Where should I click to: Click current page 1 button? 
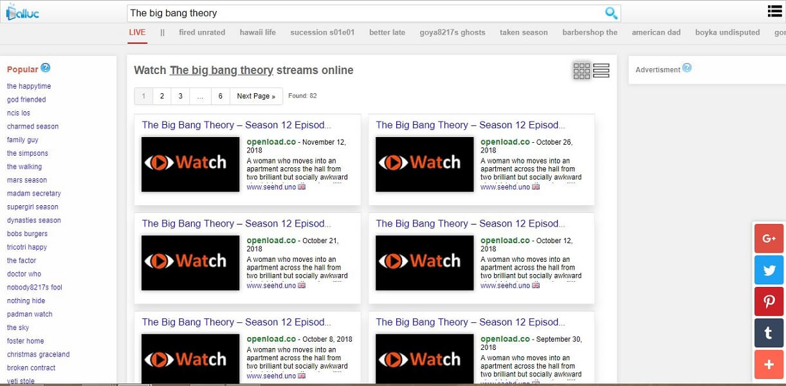coord(143,96)
